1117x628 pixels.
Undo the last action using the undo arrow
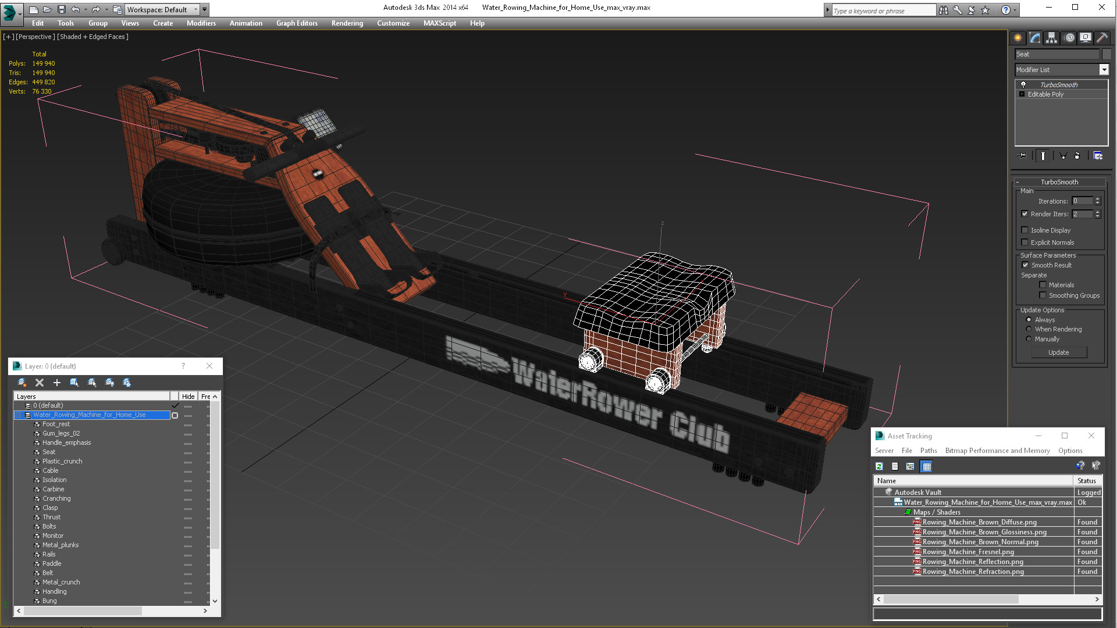[x=75, y=9]
